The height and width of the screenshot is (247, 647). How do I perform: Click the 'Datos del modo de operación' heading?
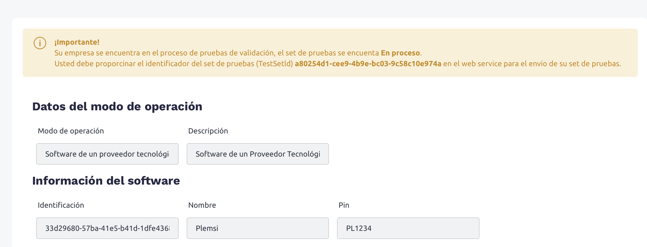click(117, 107)
